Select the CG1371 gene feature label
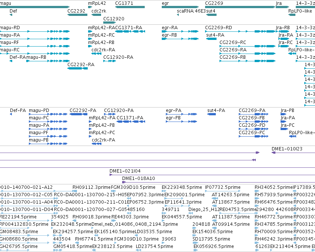Image resolution: width=315 pixels, height=252 pixels. [x=124, y=3]
